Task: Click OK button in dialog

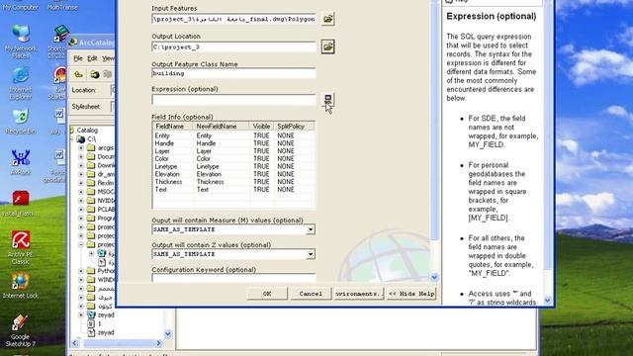Action: tap(267, 294)
